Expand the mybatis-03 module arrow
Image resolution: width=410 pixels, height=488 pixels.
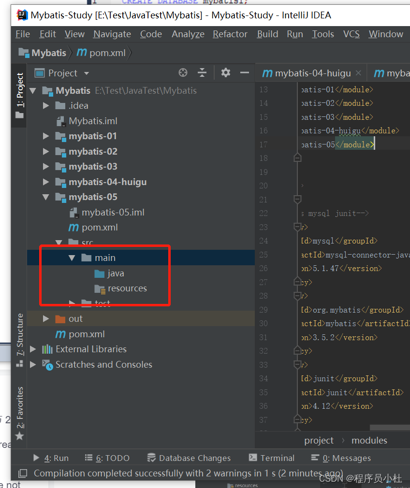pyautogui.click(x=46, y=167)
